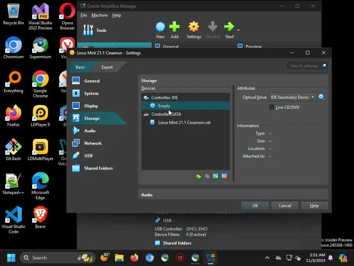Open File Explorer from the taskbar
This screenshot has width=354, height=266.
coord(119,258)
